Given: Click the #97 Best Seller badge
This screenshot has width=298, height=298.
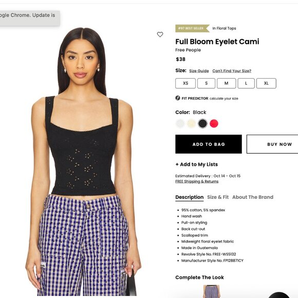Looking at the screenshot, I should [192, 28].
